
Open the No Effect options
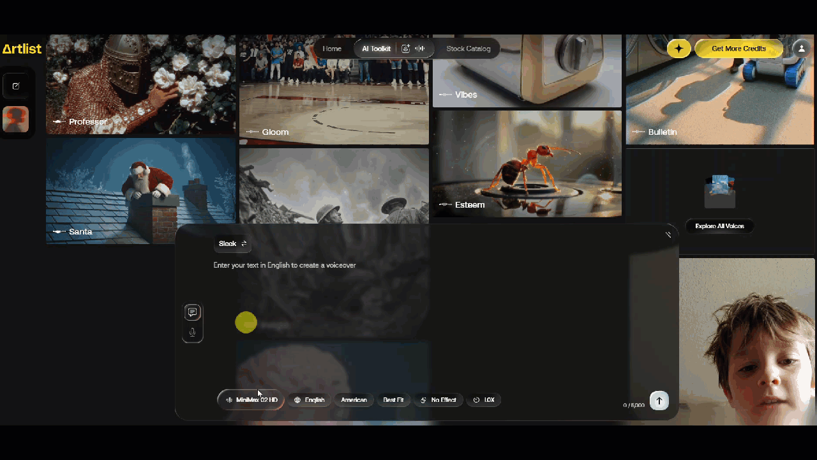click(438, 400)
